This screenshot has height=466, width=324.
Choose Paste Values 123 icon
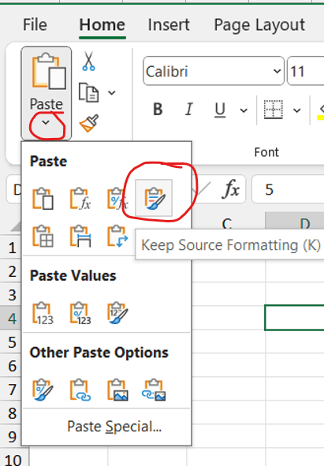[x=43, y=313]
